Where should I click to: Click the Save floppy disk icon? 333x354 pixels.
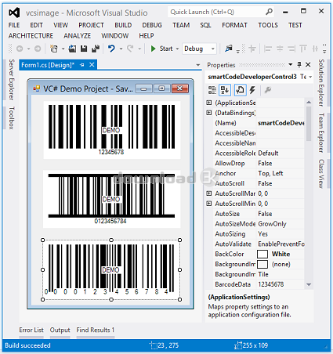tap(84, 49)
